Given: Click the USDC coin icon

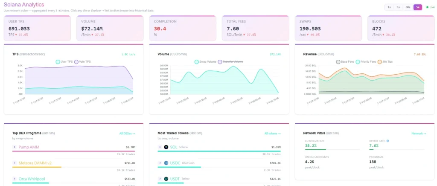Looking at the screenshot, I should coord(166,163).
